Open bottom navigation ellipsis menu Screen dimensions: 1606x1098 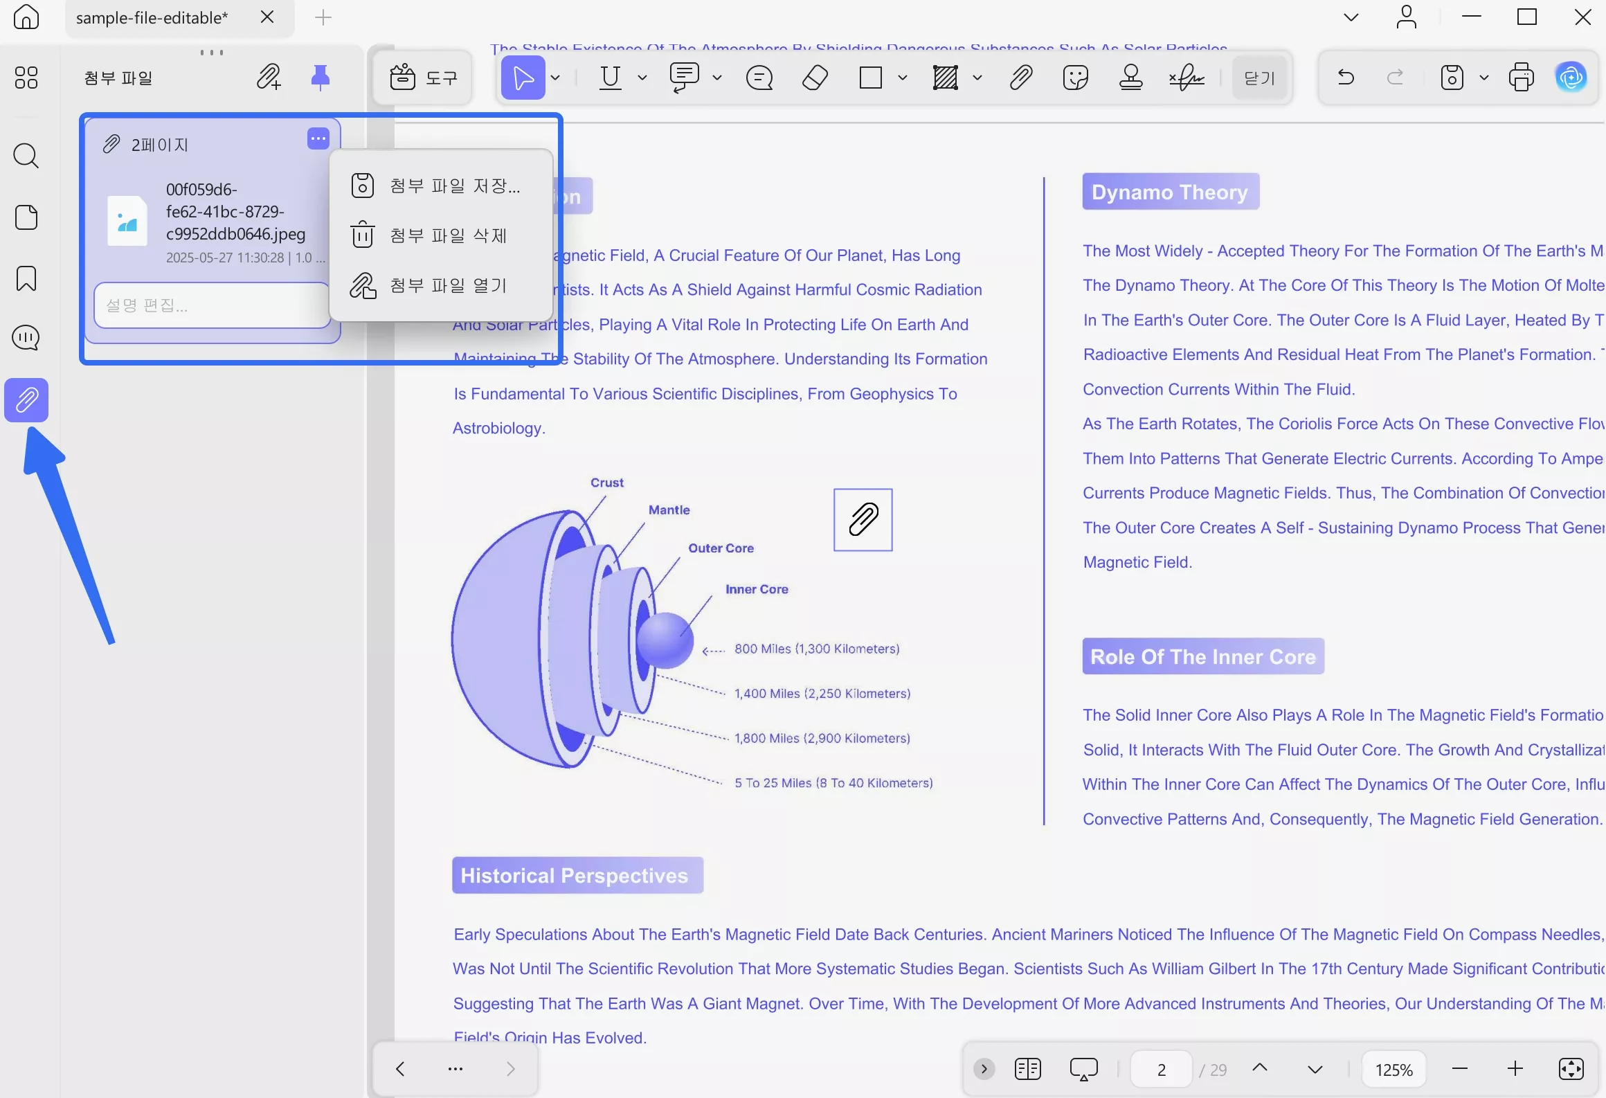tap(455, 1068)
